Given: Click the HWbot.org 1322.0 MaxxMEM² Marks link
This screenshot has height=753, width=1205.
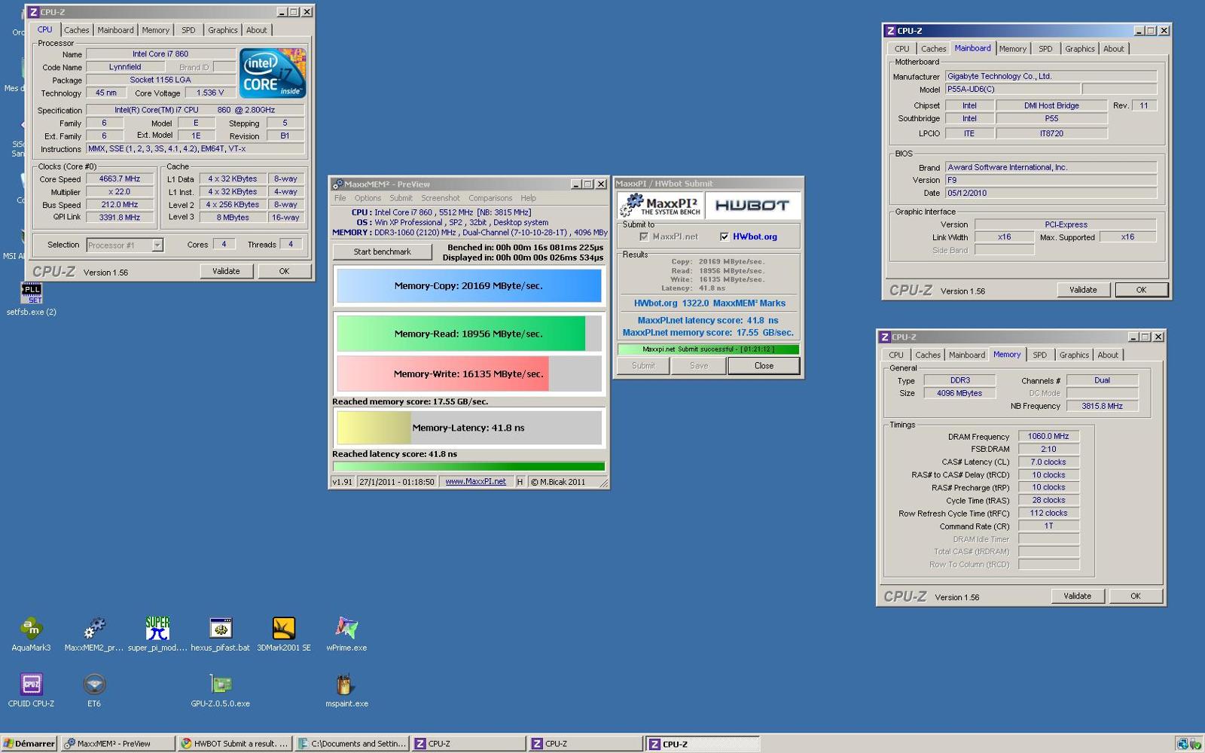Looking at the screenshot, I should click(x=709, y=303).
